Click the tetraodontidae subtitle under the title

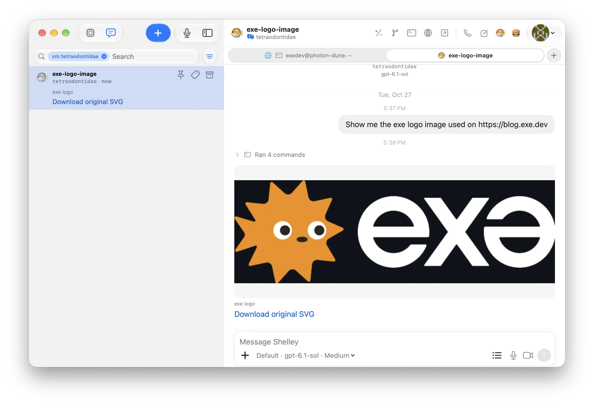click(276, 37)
